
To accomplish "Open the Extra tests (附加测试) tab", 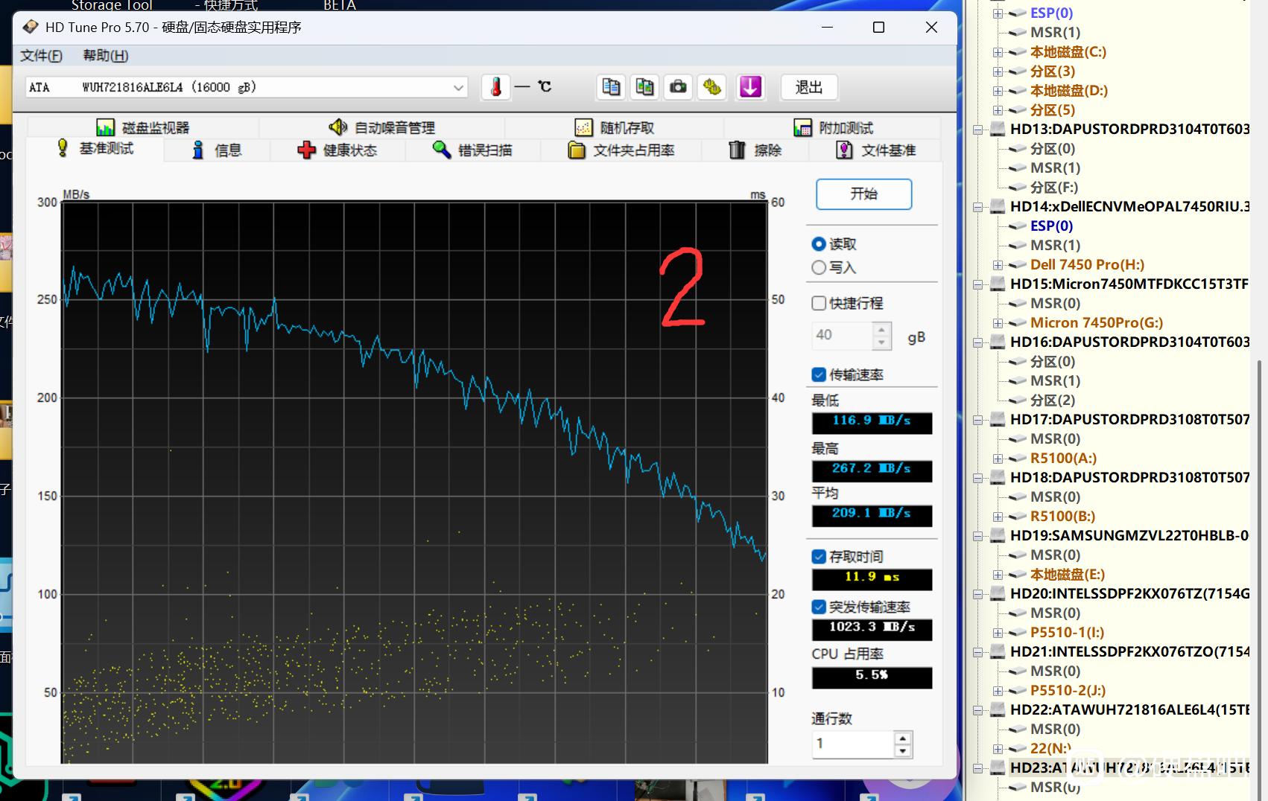I will point(833,127).
